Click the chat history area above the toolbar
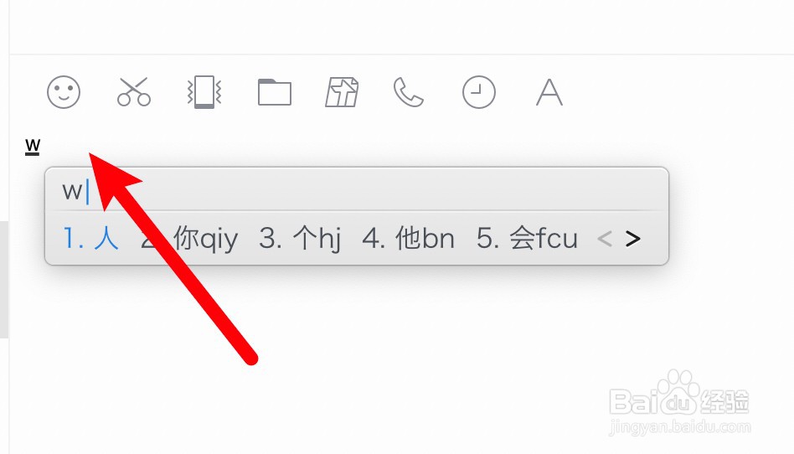 (401, 26)
